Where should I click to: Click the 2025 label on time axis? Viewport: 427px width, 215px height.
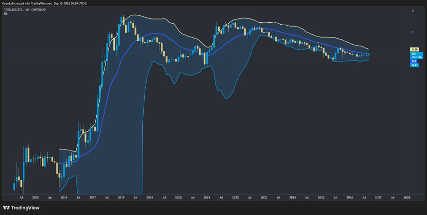point(321,197)
